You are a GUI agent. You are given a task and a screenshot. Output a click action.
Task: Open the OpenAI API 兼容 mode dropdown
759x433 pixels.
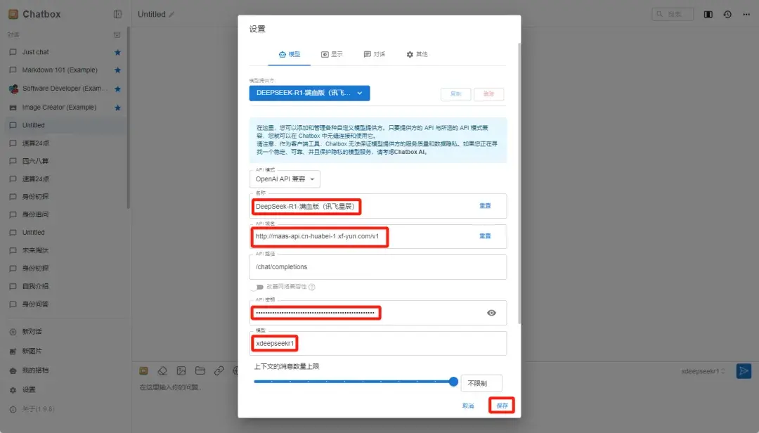285,179
